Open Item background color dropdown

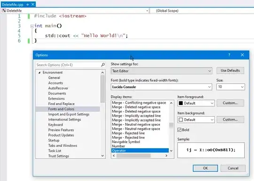tap(196, 120)
